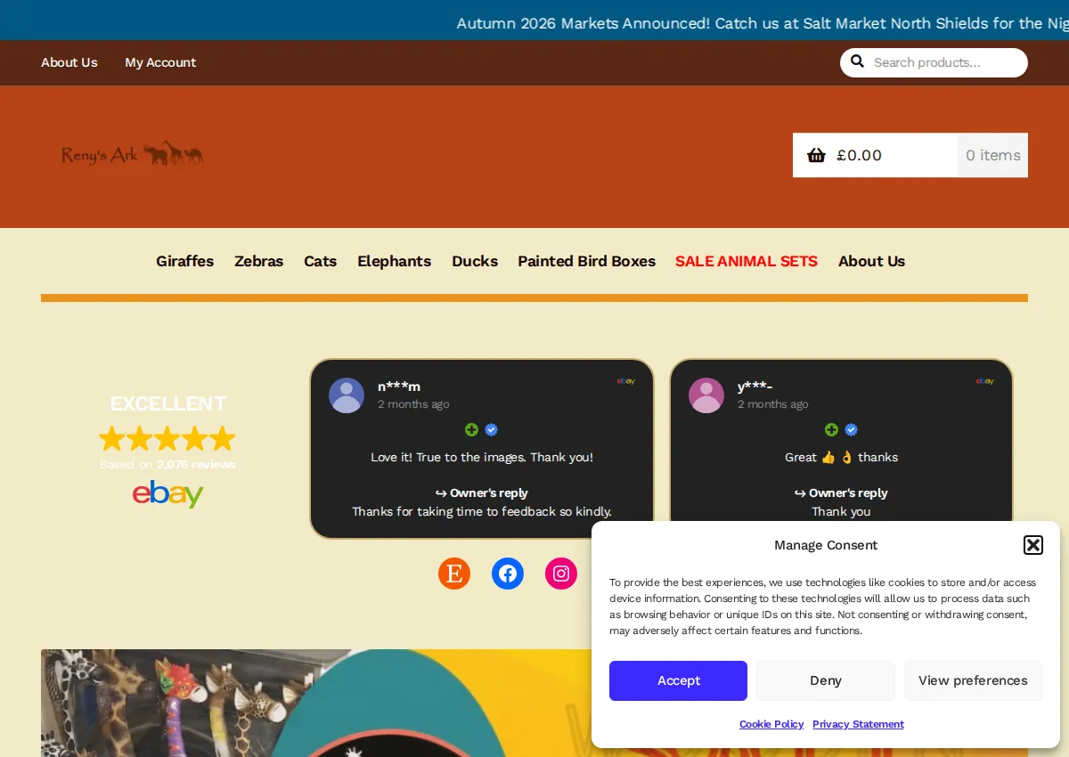This screenshot has height=757, width=1069.
Task: Open the Privacy Statement link
Action: coord(858,724)
